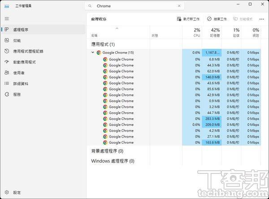
Task: Clear the search box with X
Action: [179, 6]
